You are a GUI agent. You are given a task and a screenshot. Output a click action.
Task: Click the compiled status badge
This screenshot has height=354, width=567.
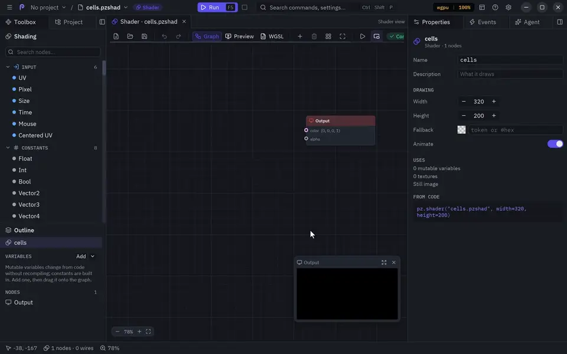[x=396, y=37]
